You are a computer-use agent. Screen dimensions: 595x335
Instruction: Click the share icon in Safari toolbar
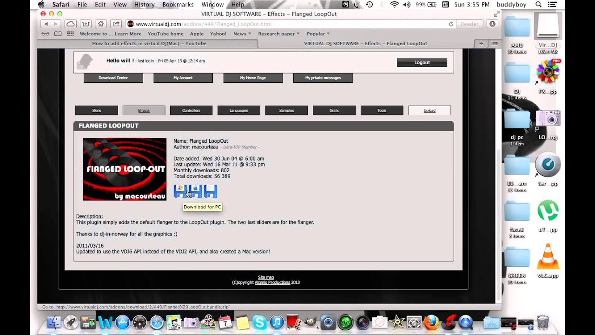point(116,24)
